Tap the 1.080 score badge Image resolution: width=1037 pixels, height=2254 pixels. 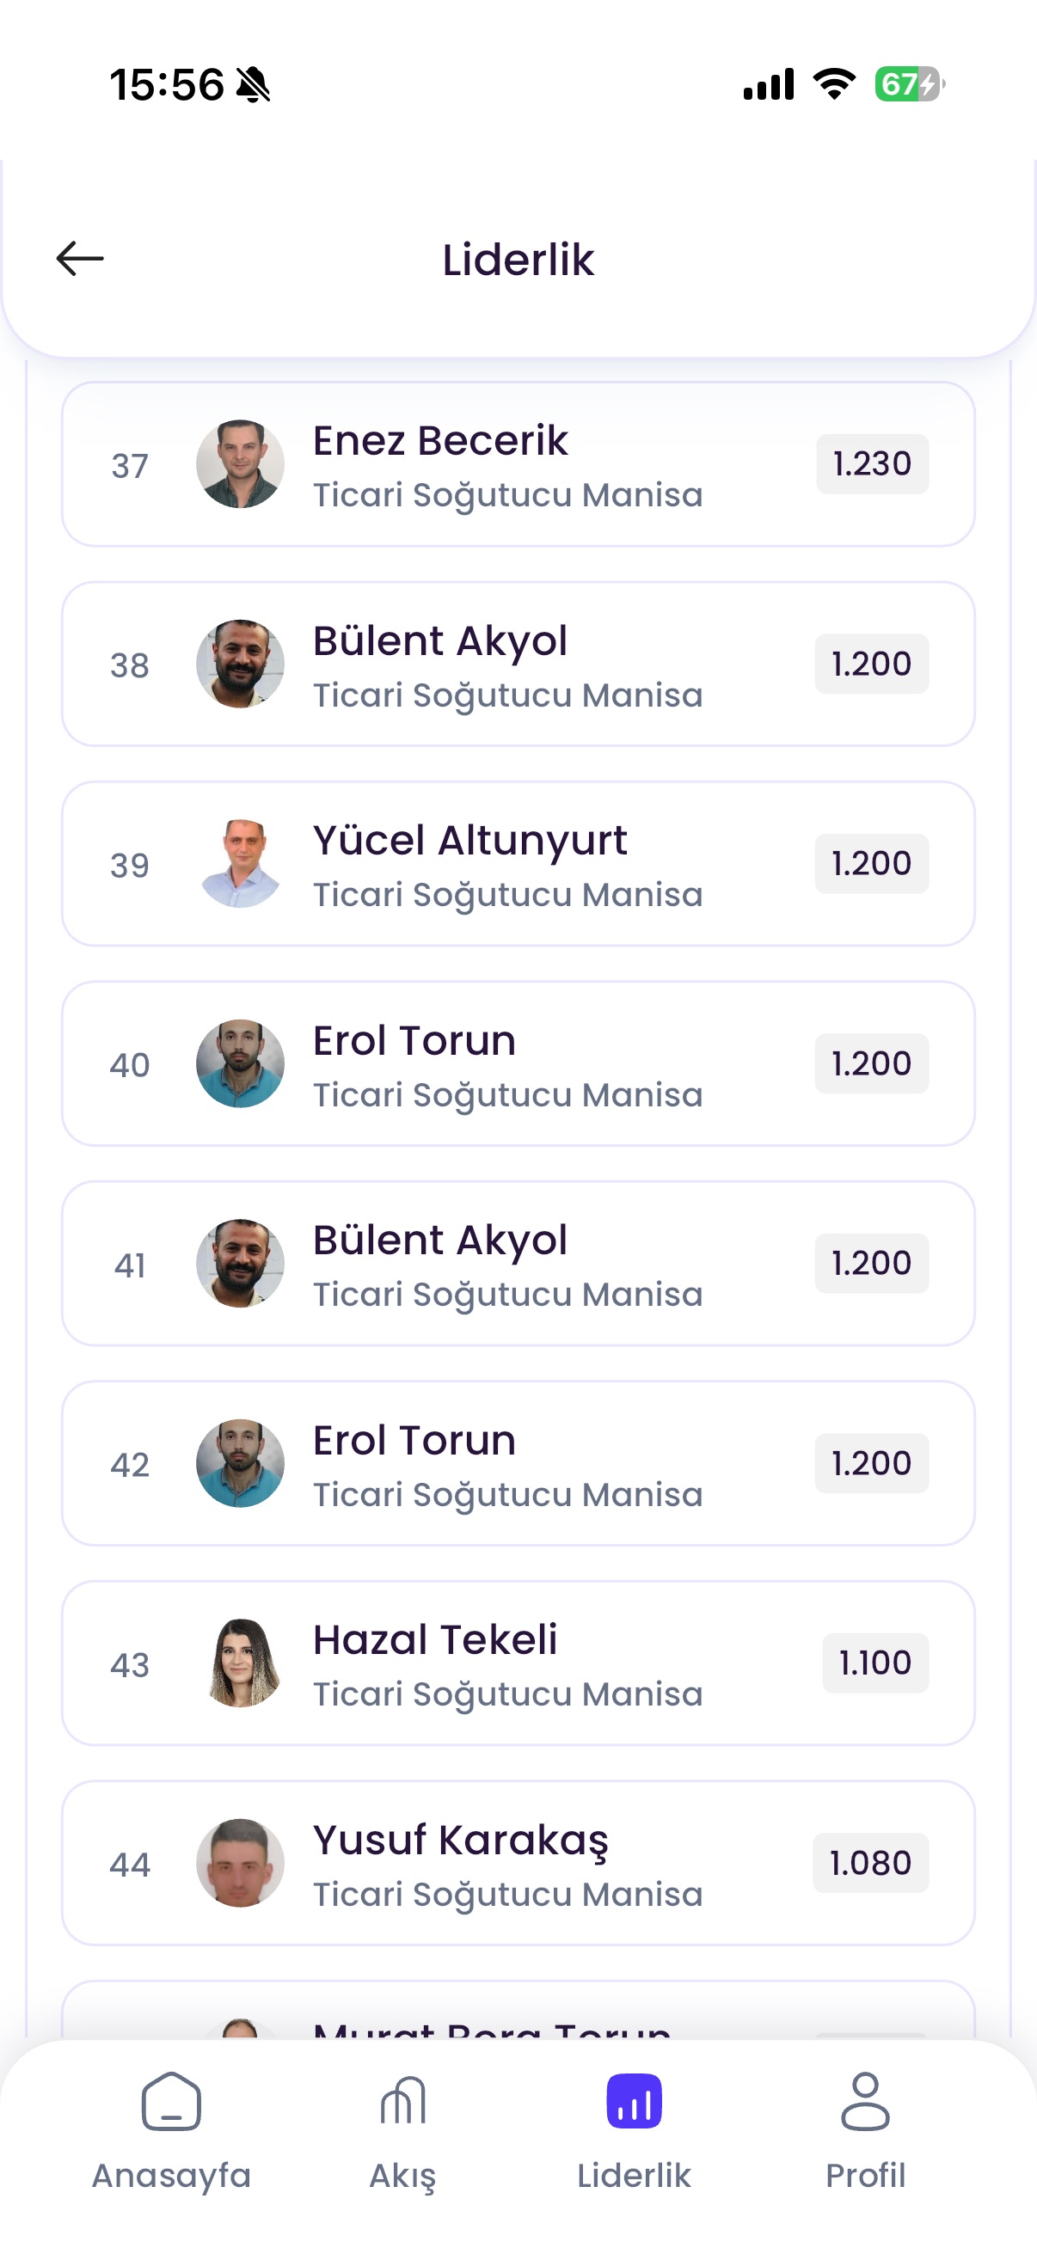tap(871, 1863)
